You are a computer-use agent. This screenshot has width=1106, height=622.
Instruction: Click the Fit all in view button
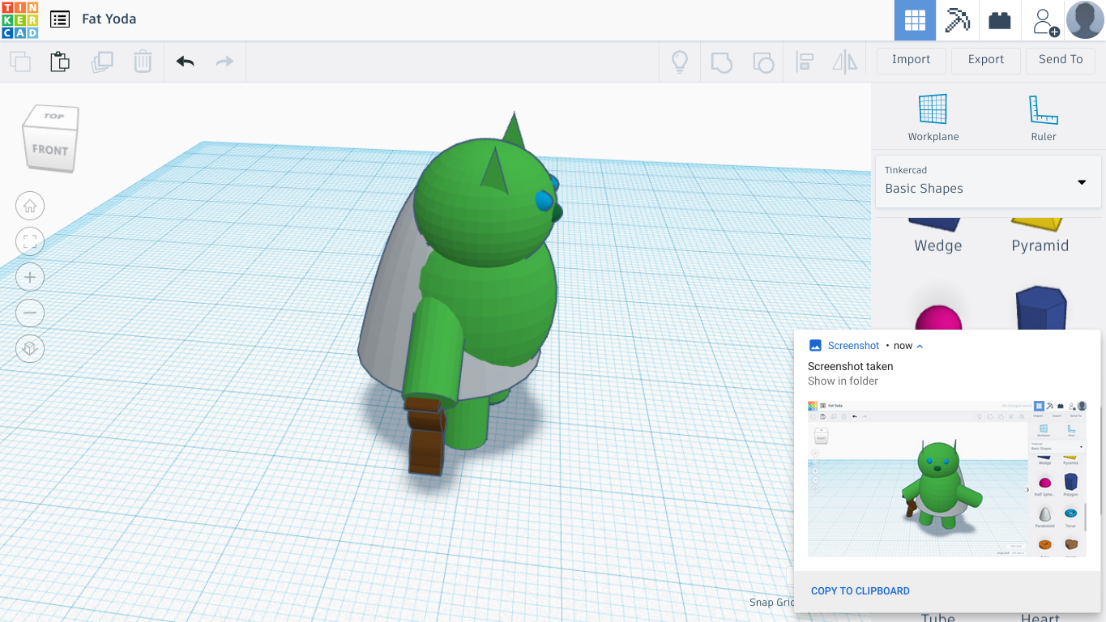[x=30, y=241]
